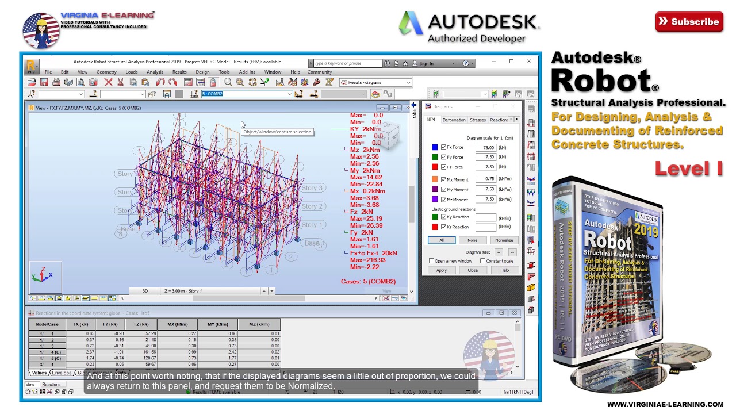736x414 pixels.
Task: Open the Geometry menu
Action: pos(106,72)
